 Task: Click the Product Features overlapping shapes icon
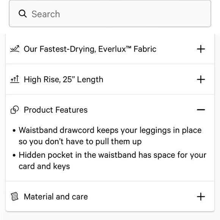tap(14, 110)
